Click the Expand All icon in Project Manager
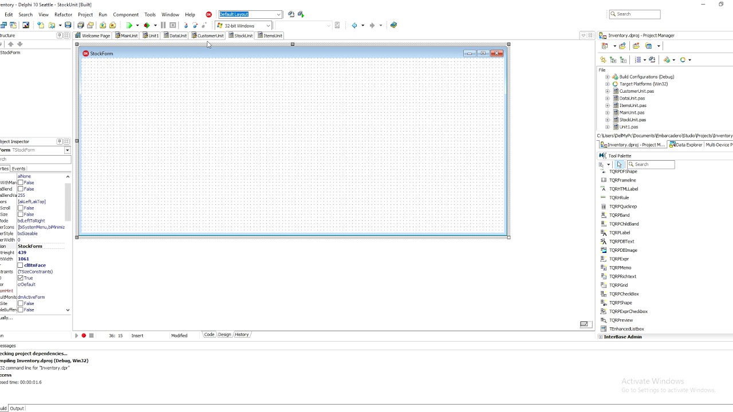Image resolution: width=733 pixels, height=412 pixels. (x=613, y=60)
